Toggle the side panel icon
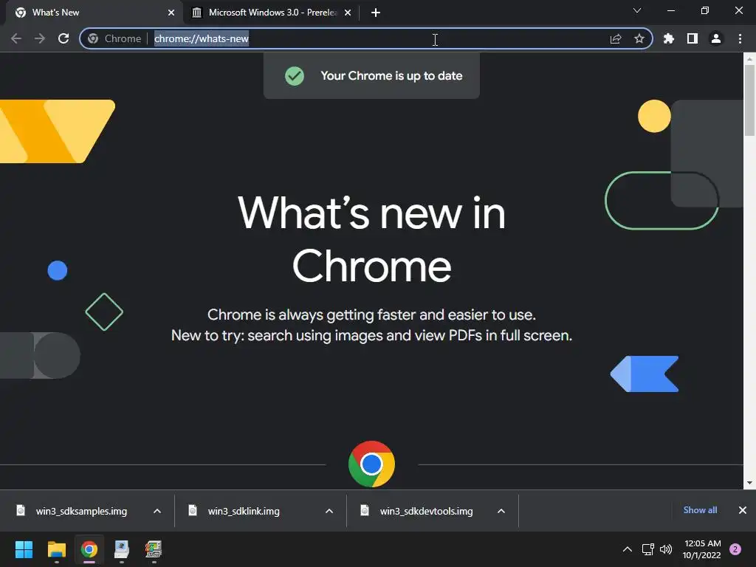 click(693, 38)
